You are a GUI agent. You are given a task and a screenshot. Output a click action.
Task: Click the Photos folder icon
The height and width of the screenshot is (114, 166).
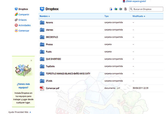(x=42, y=44)
